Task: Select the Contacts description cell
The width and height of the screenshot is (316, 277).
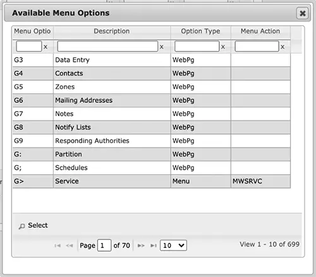Action: (112, 73)
